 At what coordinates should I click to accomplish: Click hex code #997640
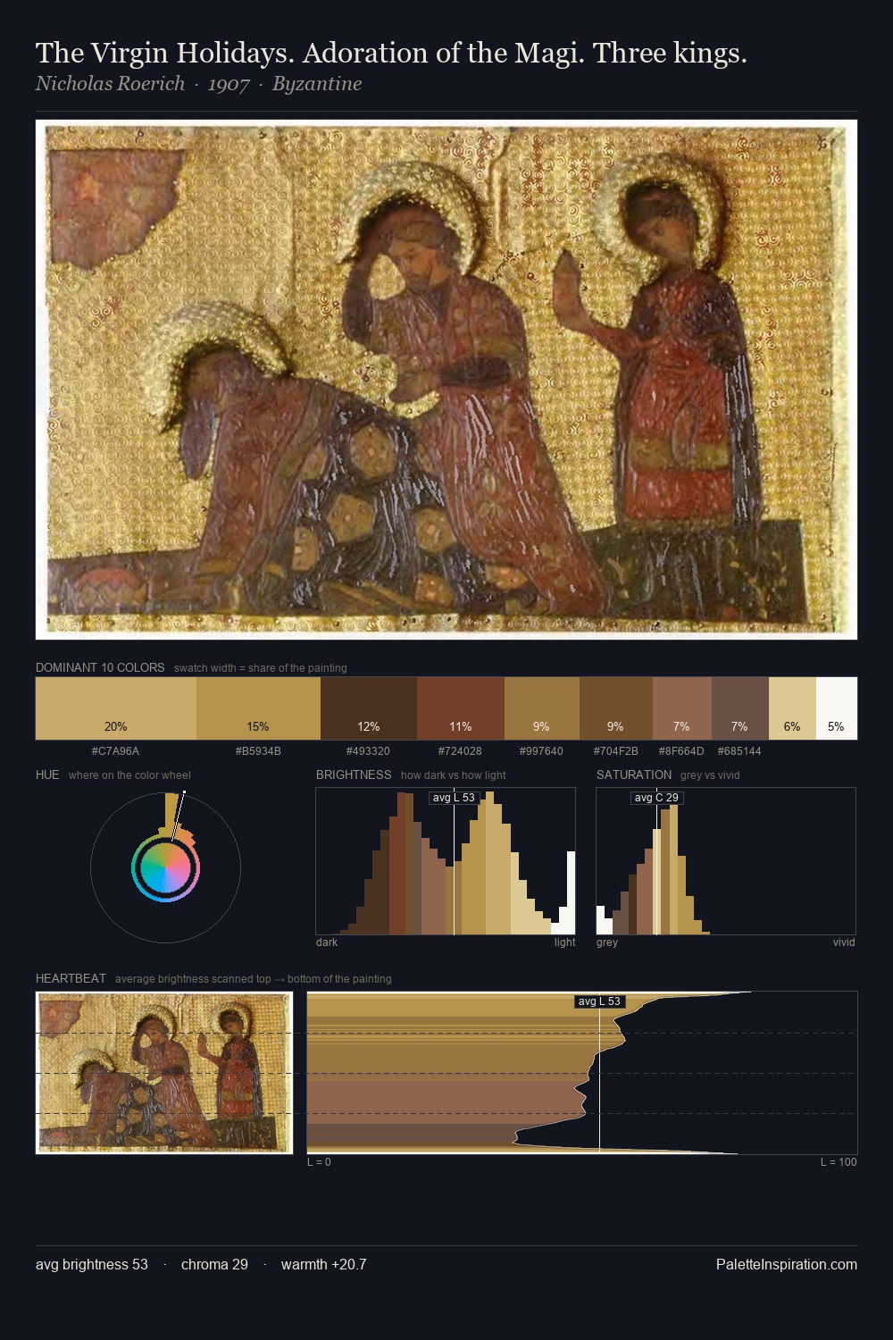(542, 751)
